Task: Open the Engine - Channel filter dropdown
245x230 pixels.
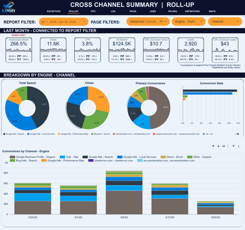Action: 189,22
